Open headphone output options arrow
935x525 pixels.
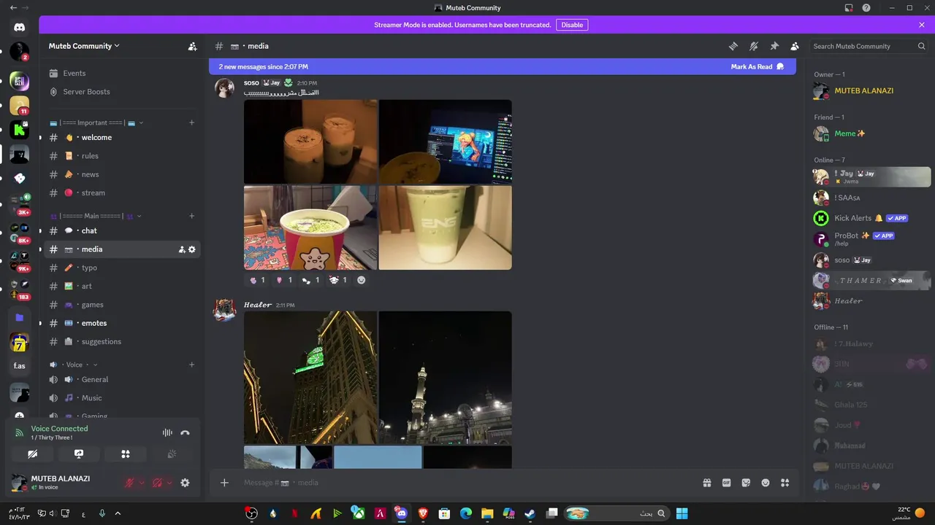pyautogui.click(x=169, y=483)
